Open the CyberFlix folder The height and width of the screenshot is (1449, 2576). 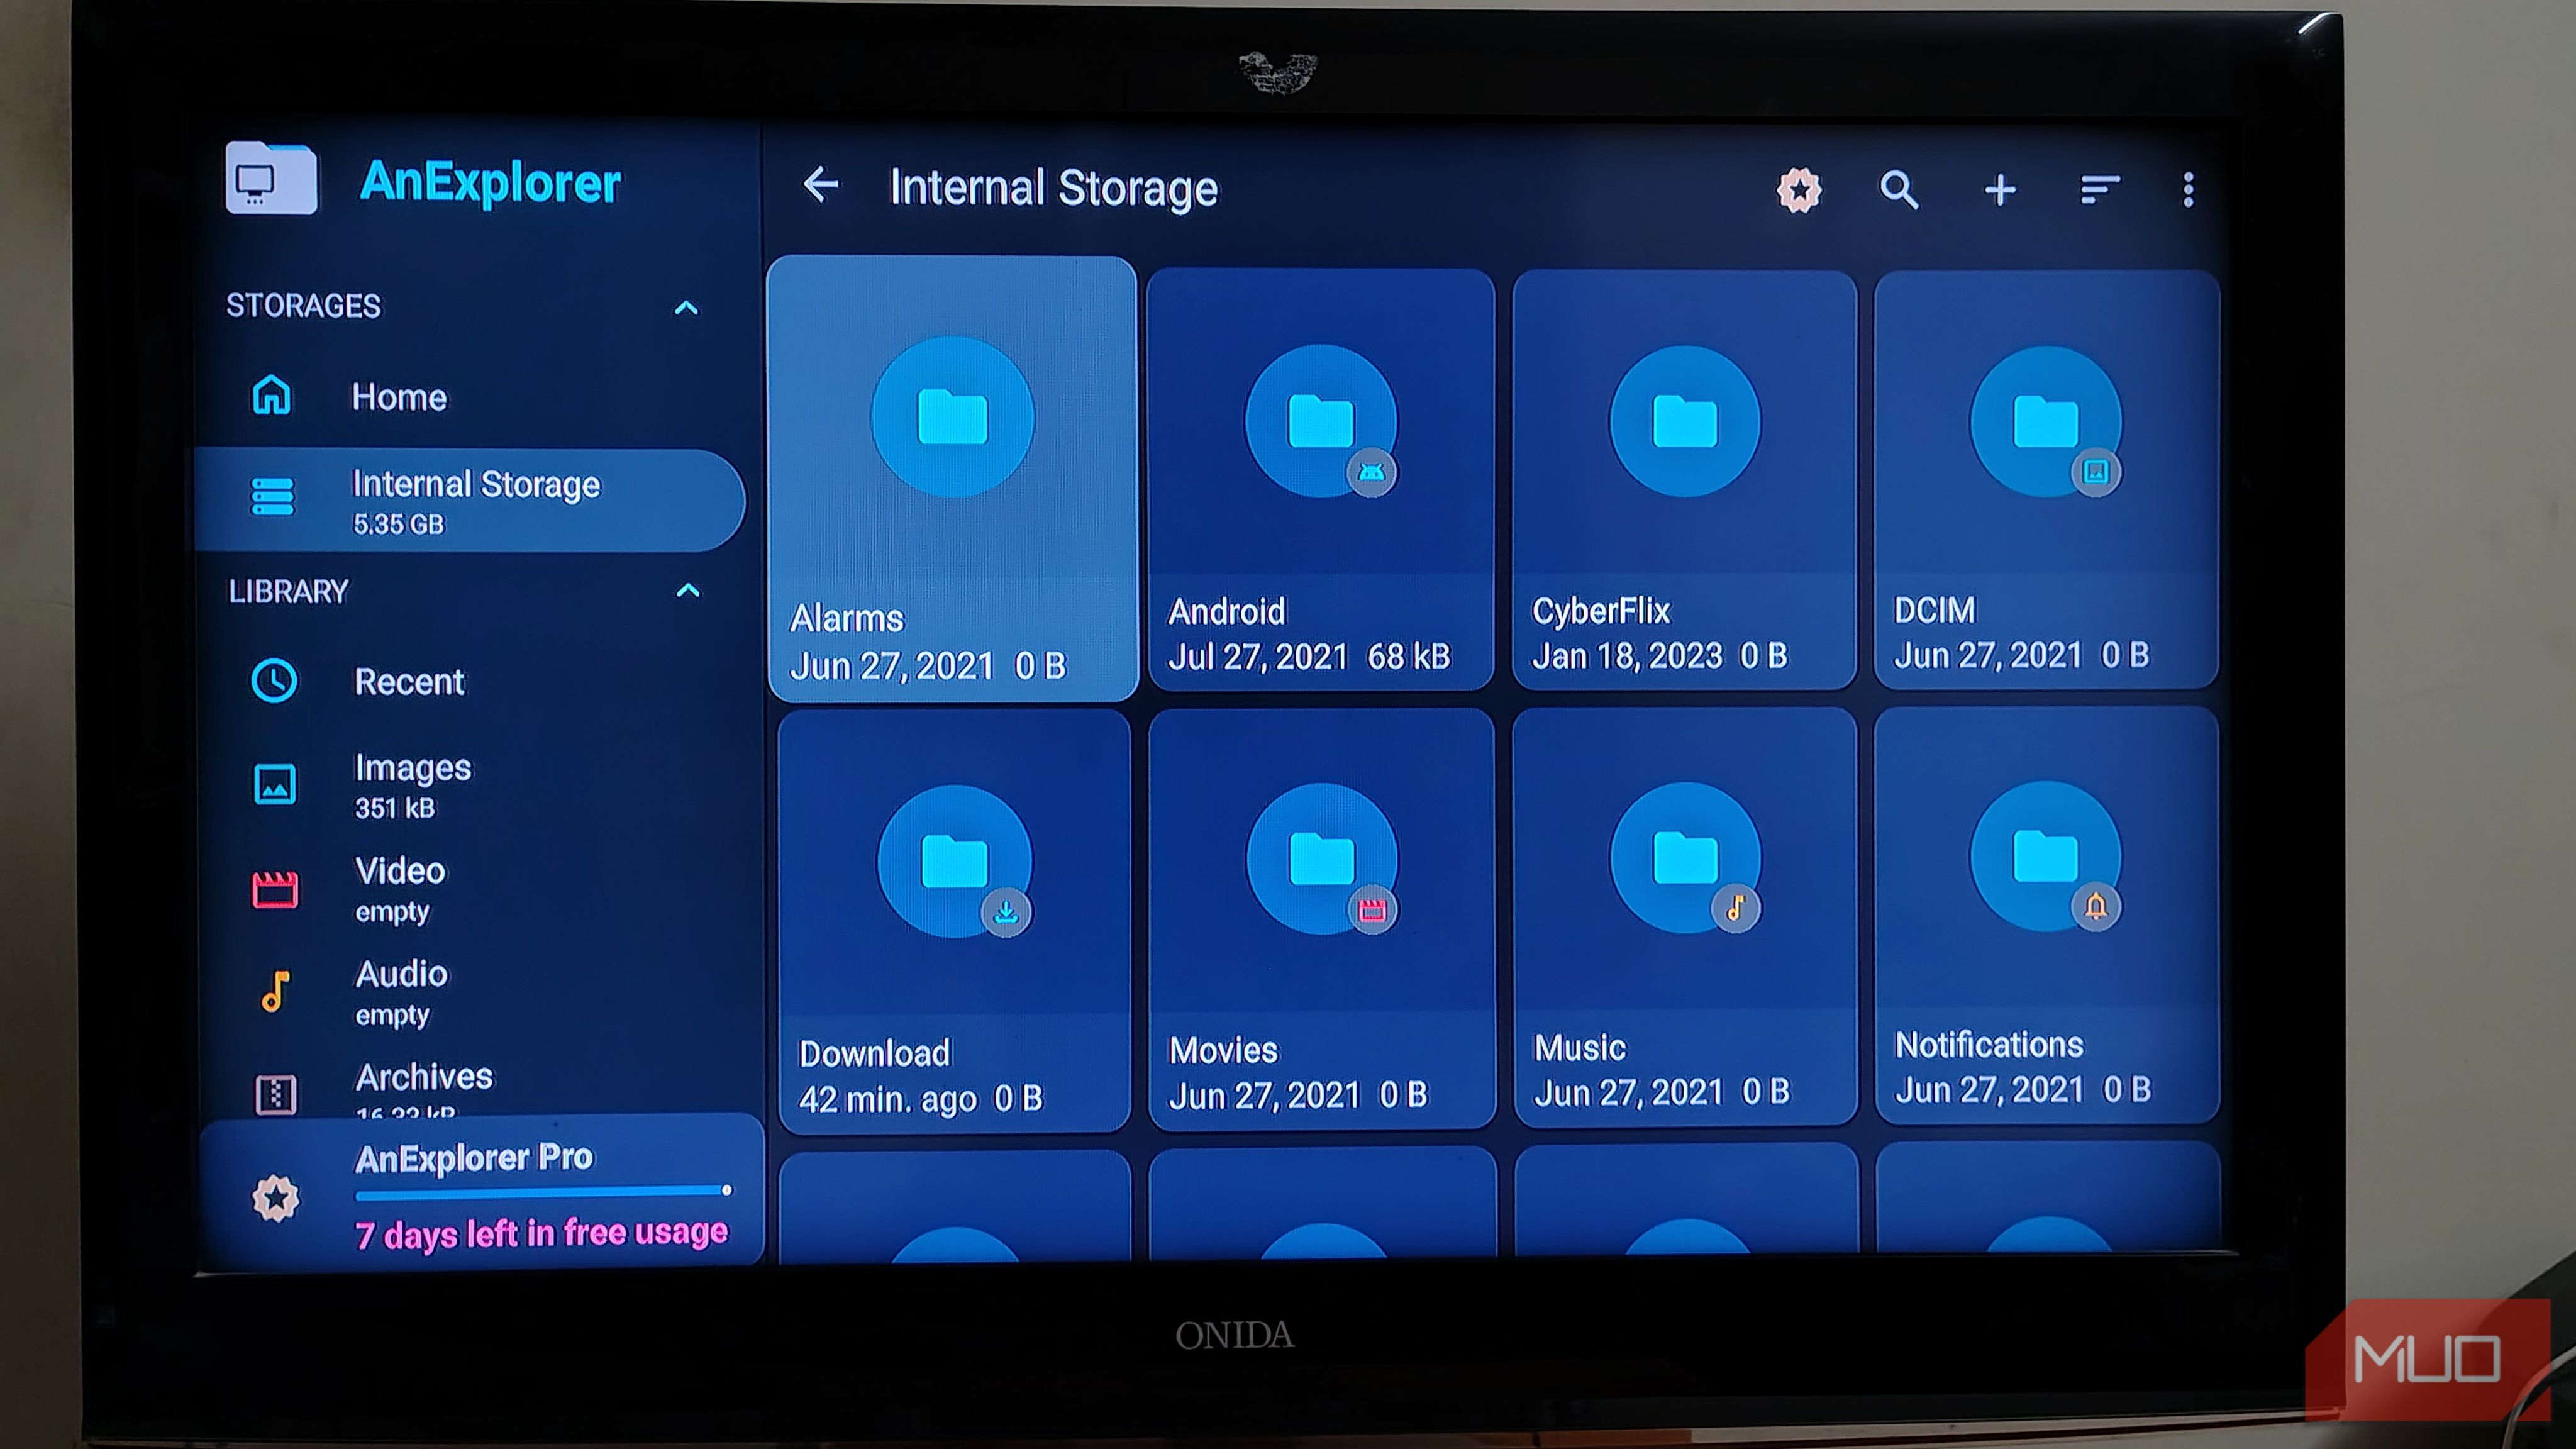pos(1685,479)
